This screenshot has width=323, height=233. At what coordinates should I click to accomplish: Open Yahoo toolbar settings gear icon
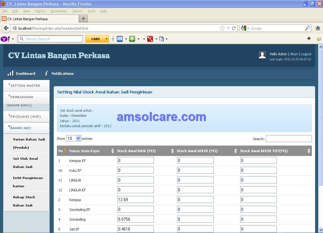point(319,39)
